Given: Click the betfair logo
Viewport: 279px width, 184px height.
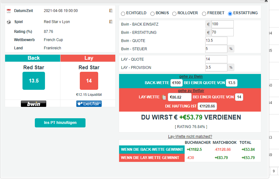Looking at the screenshot, I should [89, 104].
